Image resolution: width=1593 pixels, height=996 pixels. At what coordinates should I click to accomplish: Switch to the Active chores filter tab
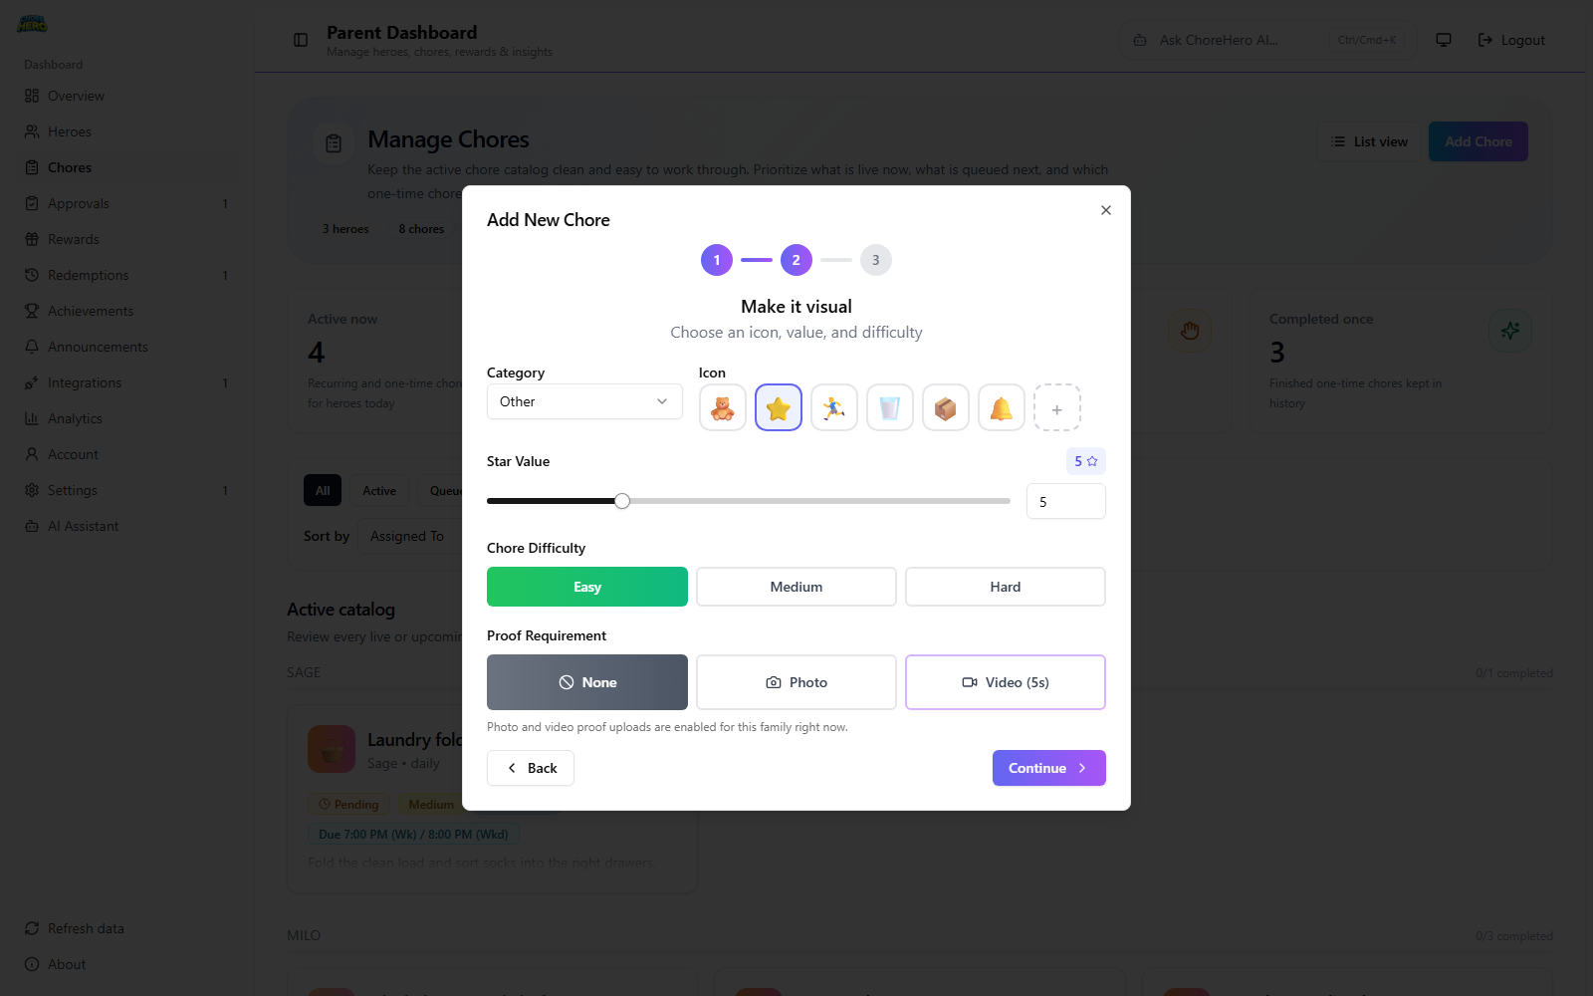(378, 490)
